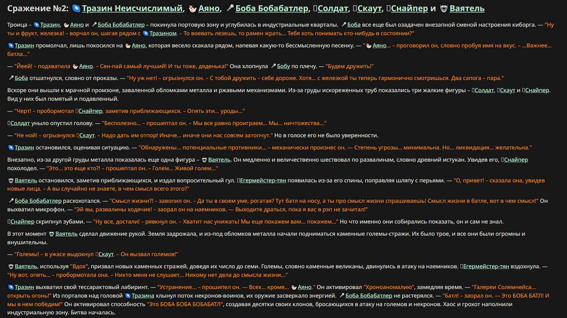This screenshot has width=567, height=318.
Task: Open 'Снайпер' link after 'Черт! – пробормотал'
Action: [90, 111]
